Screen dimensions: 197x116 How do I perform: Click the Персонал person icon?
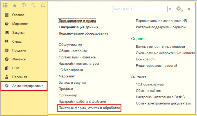point(7,77)
